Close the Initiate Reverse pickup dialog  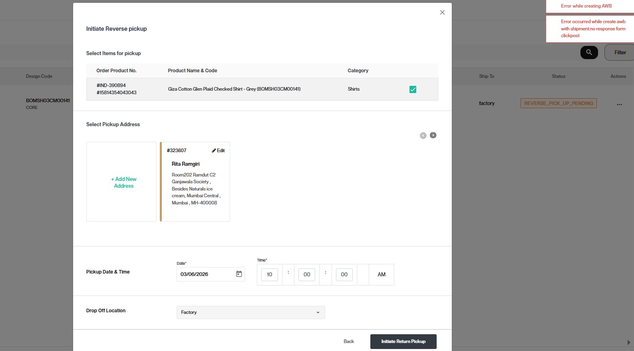[442, 12]
